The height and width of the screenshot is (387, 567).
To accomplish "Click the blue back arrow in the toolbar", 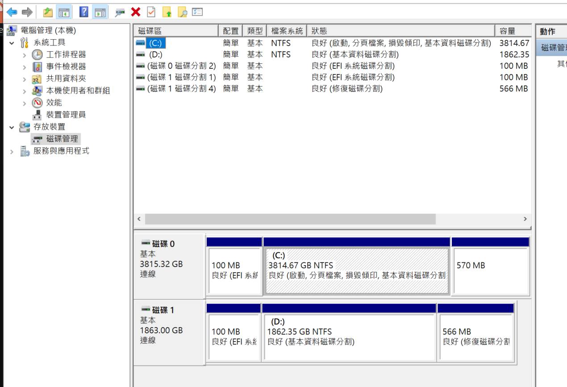I will click(x=12, y=12).
